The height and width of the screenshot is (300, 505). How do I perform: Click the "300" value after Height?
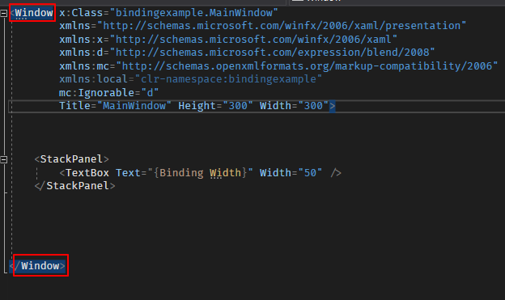(238, 106)
